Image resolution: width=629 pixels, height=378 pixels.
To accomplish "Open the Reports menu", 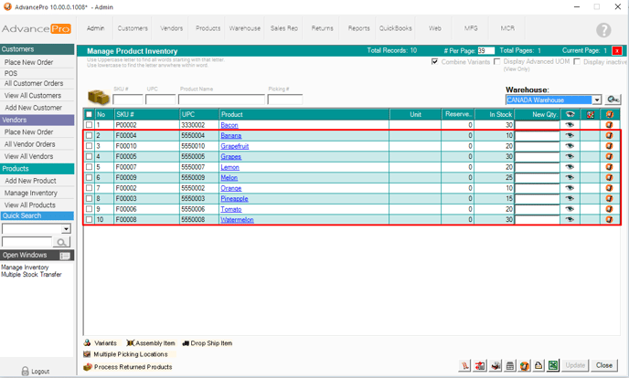I will coord(358,28).
